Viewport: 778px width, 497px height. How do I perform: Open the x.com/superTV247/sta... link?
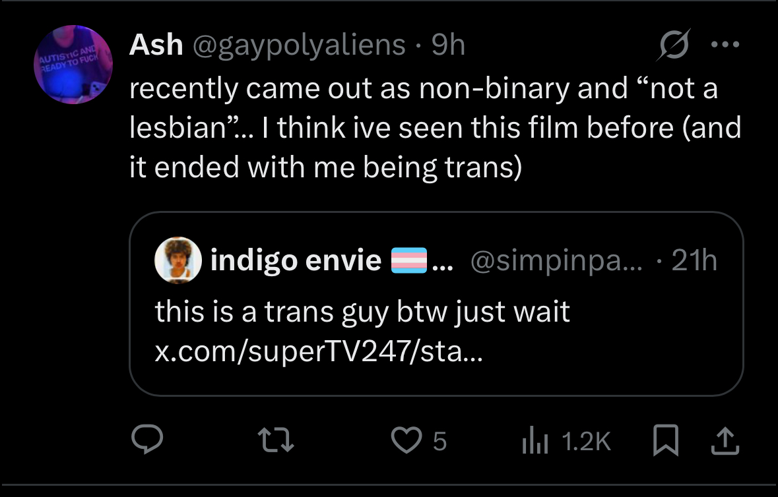pos(319,351)
